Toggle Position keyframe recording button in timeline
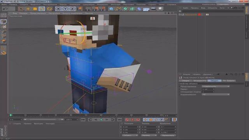Image resolution: width=249 pixels, height=140 pixels. coord(145,120)
